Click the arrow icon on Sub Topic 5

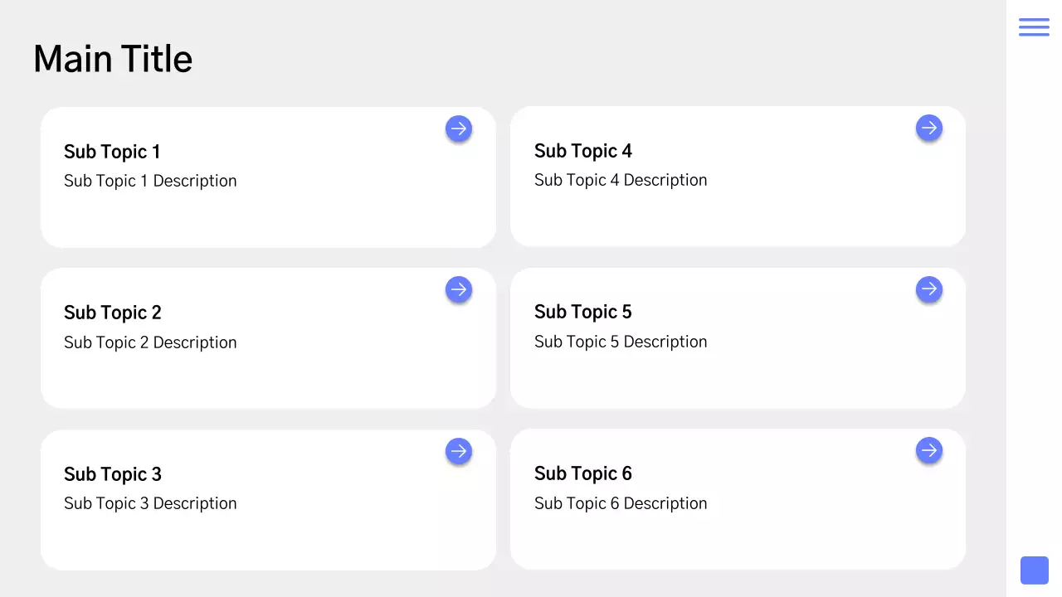929,289
